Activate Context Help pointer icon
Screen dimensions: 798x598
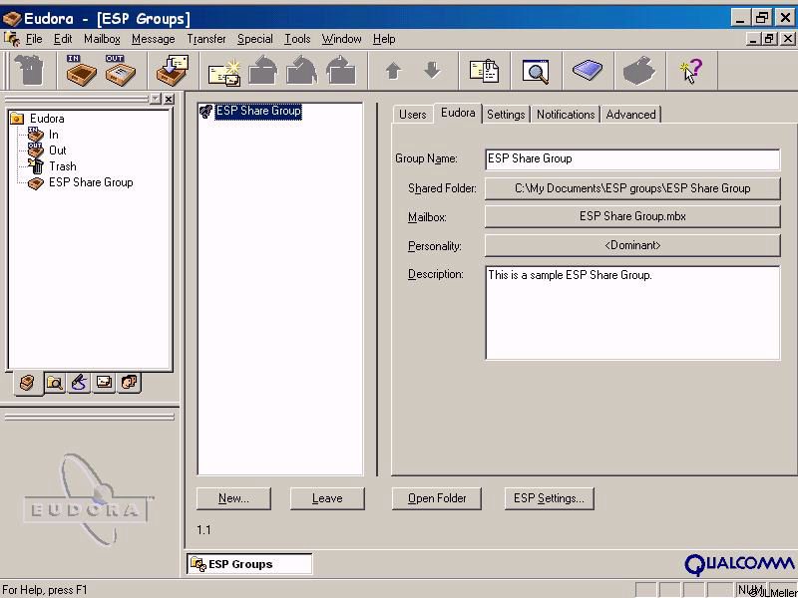tap(691, 71)
